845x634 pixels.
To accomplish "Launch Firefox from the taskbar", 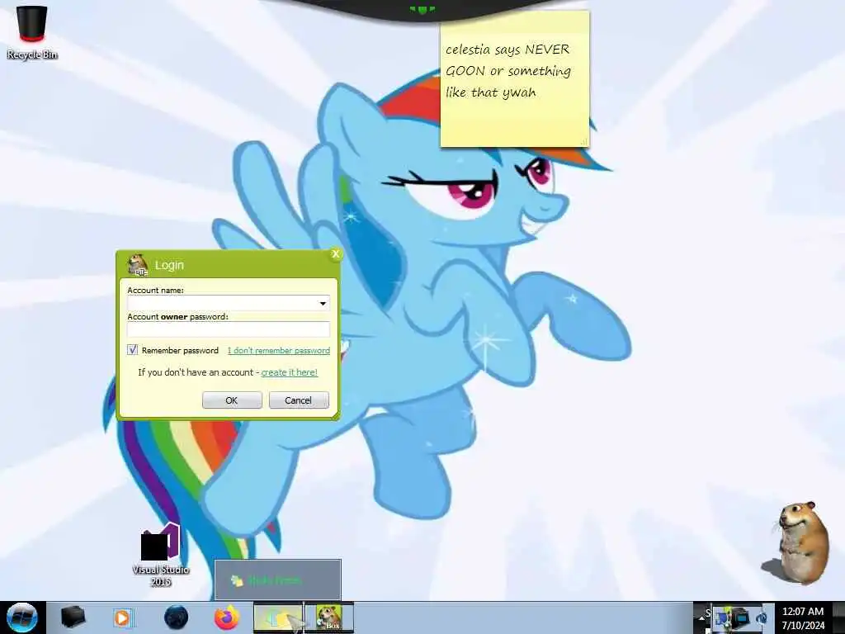I will click(x=226, y=617).
